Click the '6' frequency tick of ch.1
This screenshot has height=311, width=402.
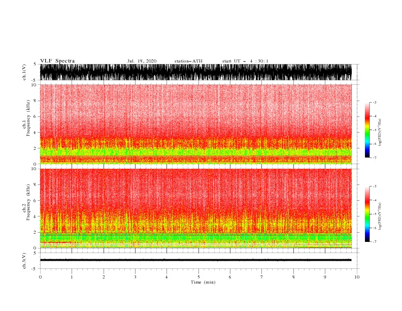pos(35,116)
